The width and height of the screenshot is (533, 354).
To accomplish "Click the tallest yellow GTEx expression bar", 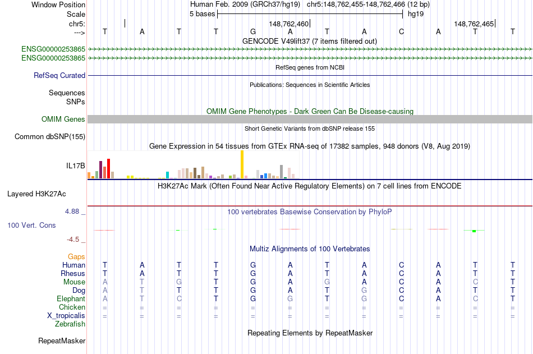I will 242,164.
